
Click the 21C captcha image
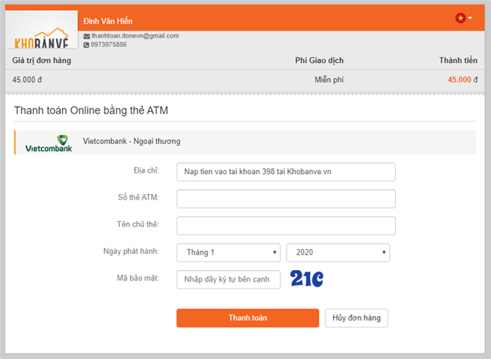pyautogui.click(x=307, y=278)
